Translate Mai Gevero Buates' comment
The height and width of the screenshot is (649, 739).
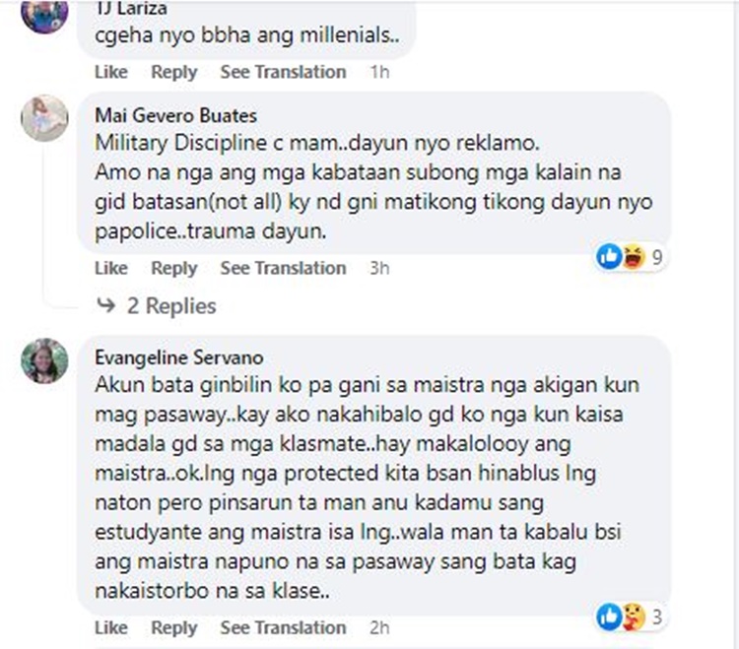coord(283,268)
